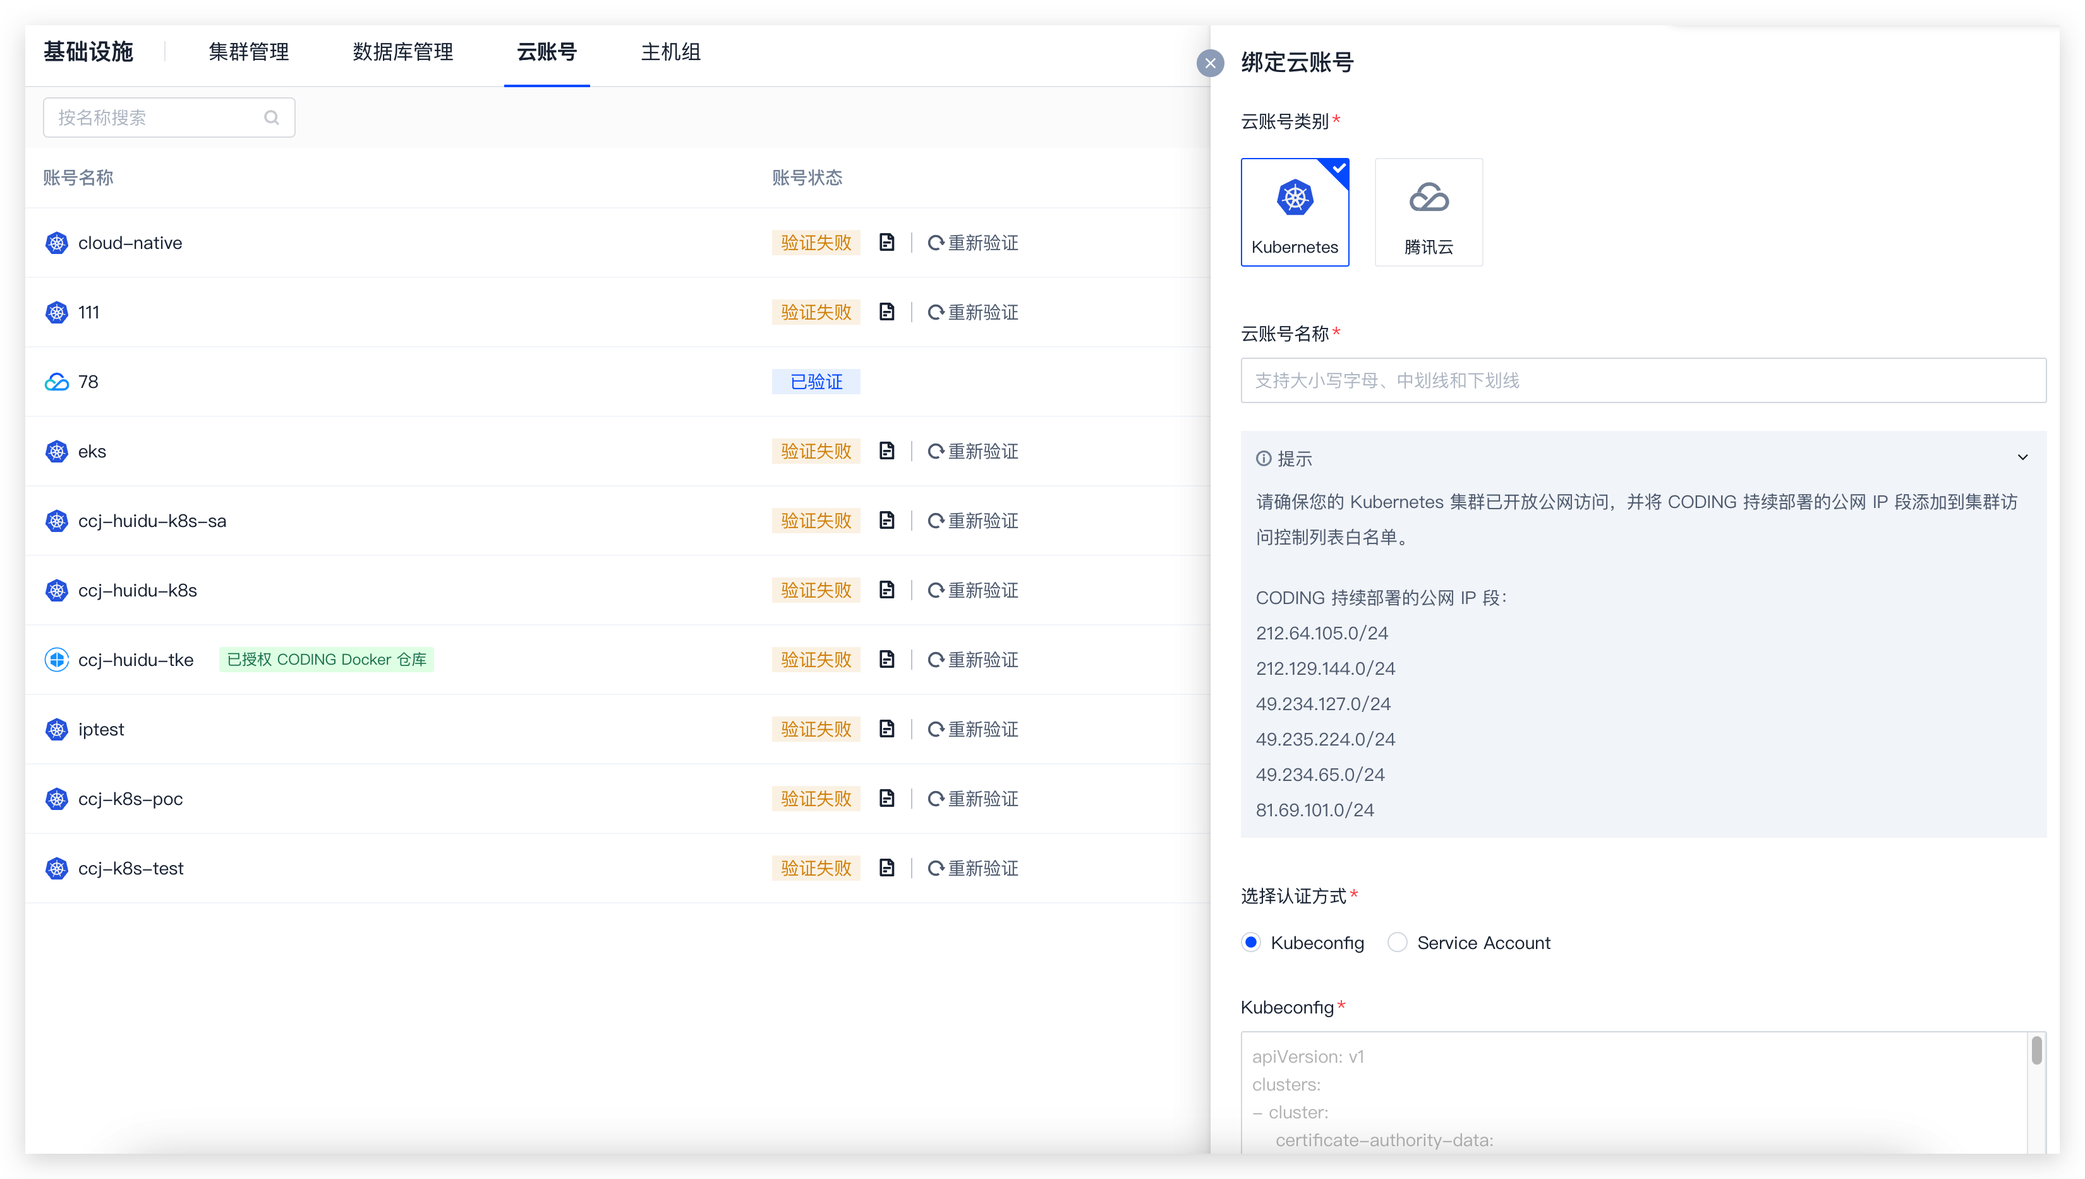Screen dimensions: 2085x1179
Task: Select the Kubernetes account type card
Action: [1294, 212]
